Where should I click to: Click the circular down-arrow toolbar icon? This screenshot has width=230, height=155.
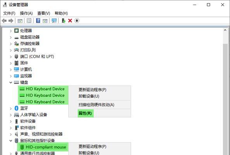[x=77, y=21]
